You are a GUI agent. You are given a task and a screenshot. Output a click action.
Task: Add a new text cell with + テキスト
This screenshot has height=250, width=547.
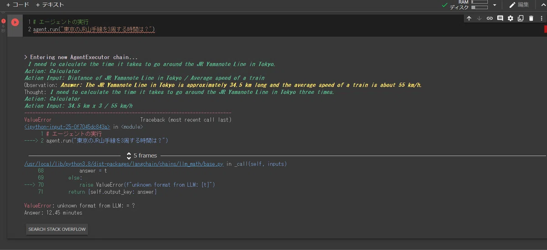(x=50, y=5)
